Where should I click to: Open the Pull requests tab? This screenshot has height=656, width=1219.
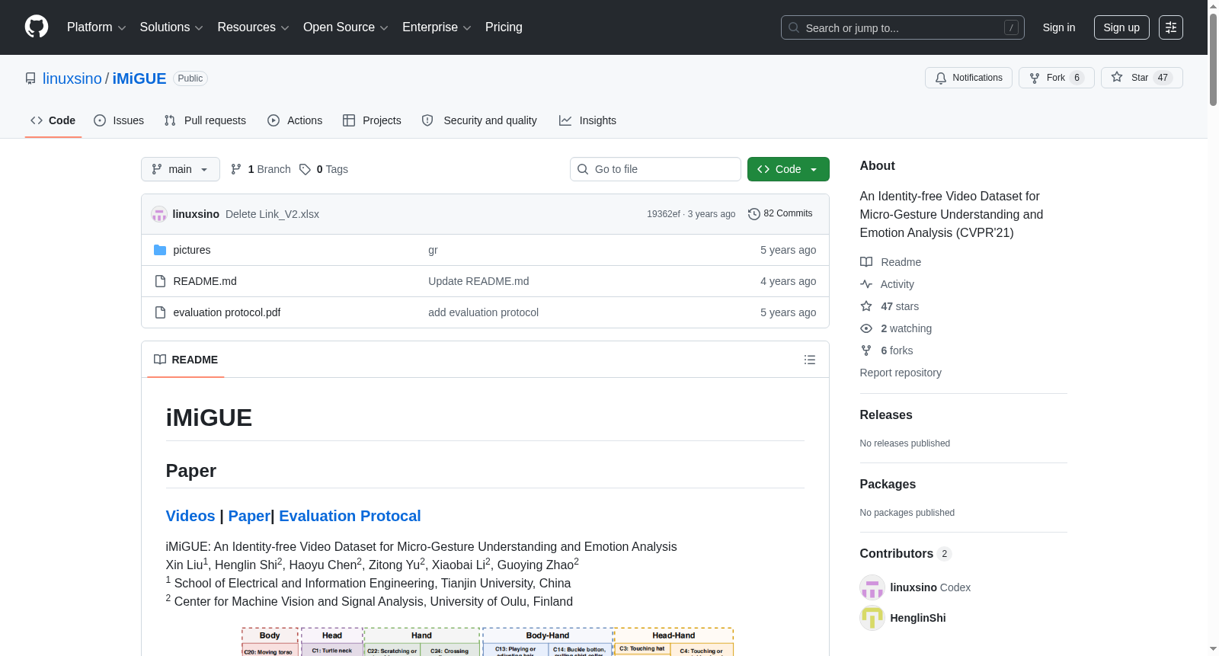(205, 120)
